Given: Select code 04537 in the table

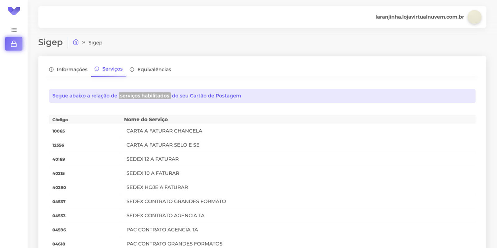Looking at the screenshot, I should pyautogui.click(x=59, y=201).
